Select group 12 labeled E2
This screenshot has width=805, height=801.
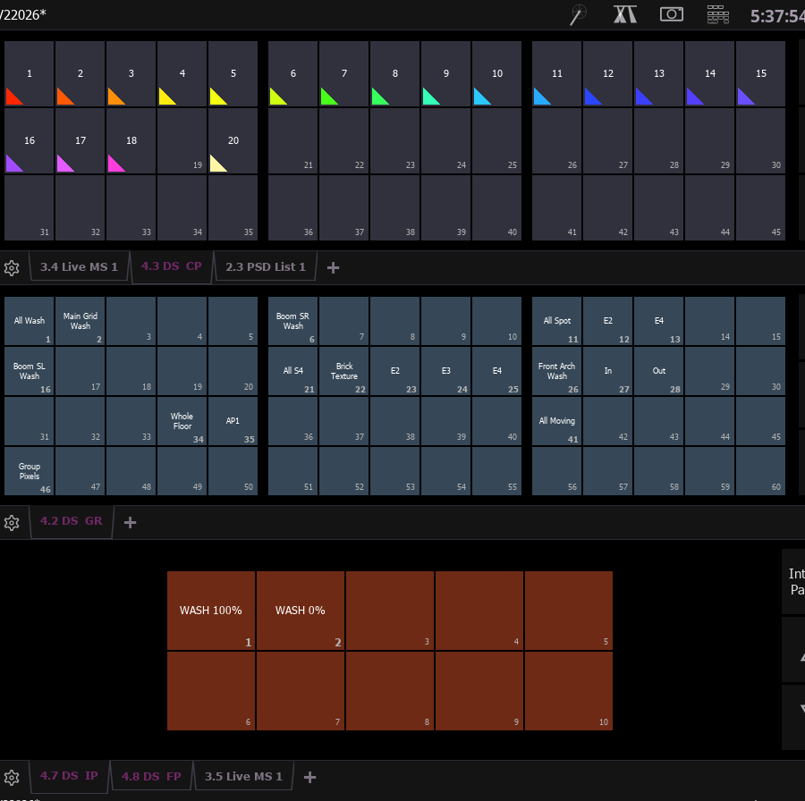608,321
